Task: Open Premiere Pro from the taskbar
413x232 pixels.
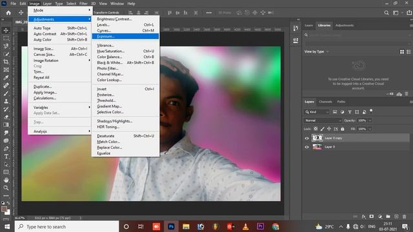Action: coord(261,226)
